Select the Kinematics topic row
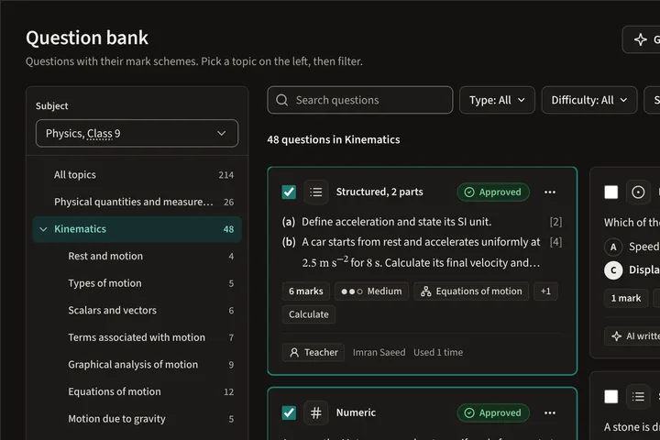 (137, 229)
